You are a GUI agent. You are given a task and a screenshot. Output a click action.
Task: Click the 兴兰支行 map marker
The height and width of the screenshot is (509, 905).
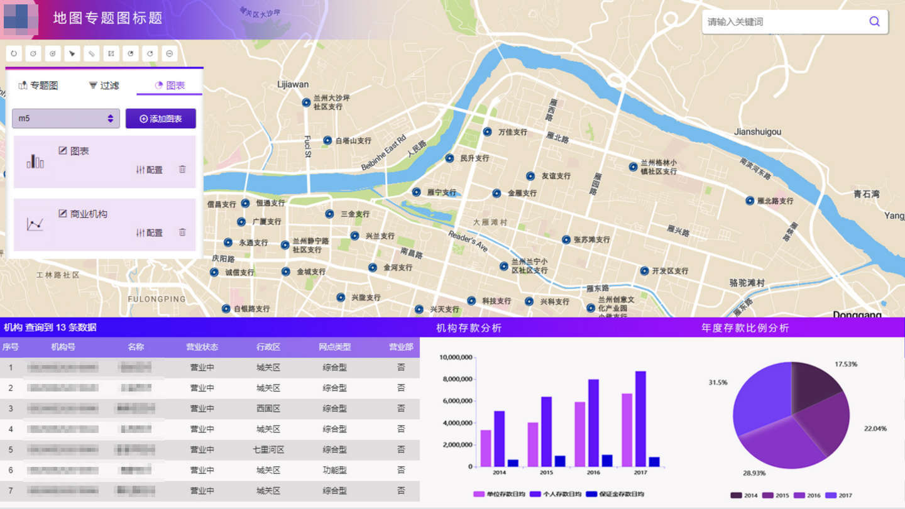tap(354, 236)
